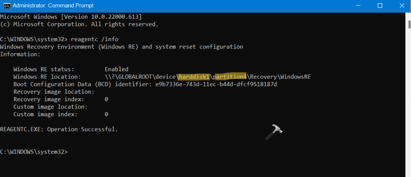The width and height of the screenshot is (411, 177).
Task: Click the highlighted "harddisk1" text
Action: pos(194,77)
